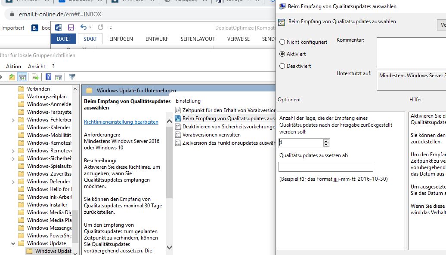
Task: Select the Wartungszeitplan folder
Action: coord(46,97)
